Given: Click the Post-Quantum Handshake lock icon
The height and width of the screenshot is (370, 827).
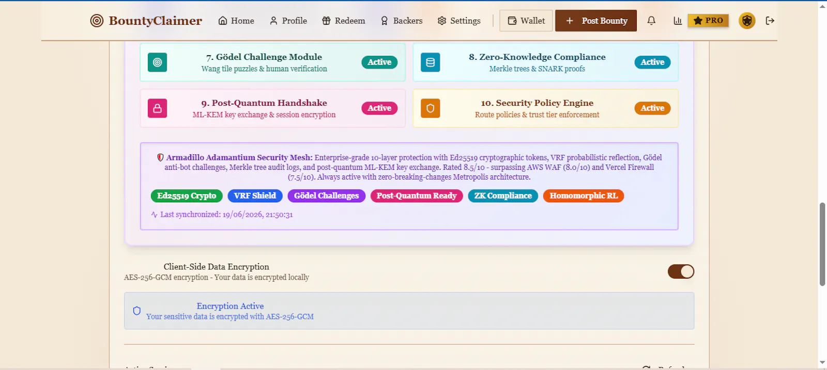Looking at the screenshot, I should coord(158,108).
